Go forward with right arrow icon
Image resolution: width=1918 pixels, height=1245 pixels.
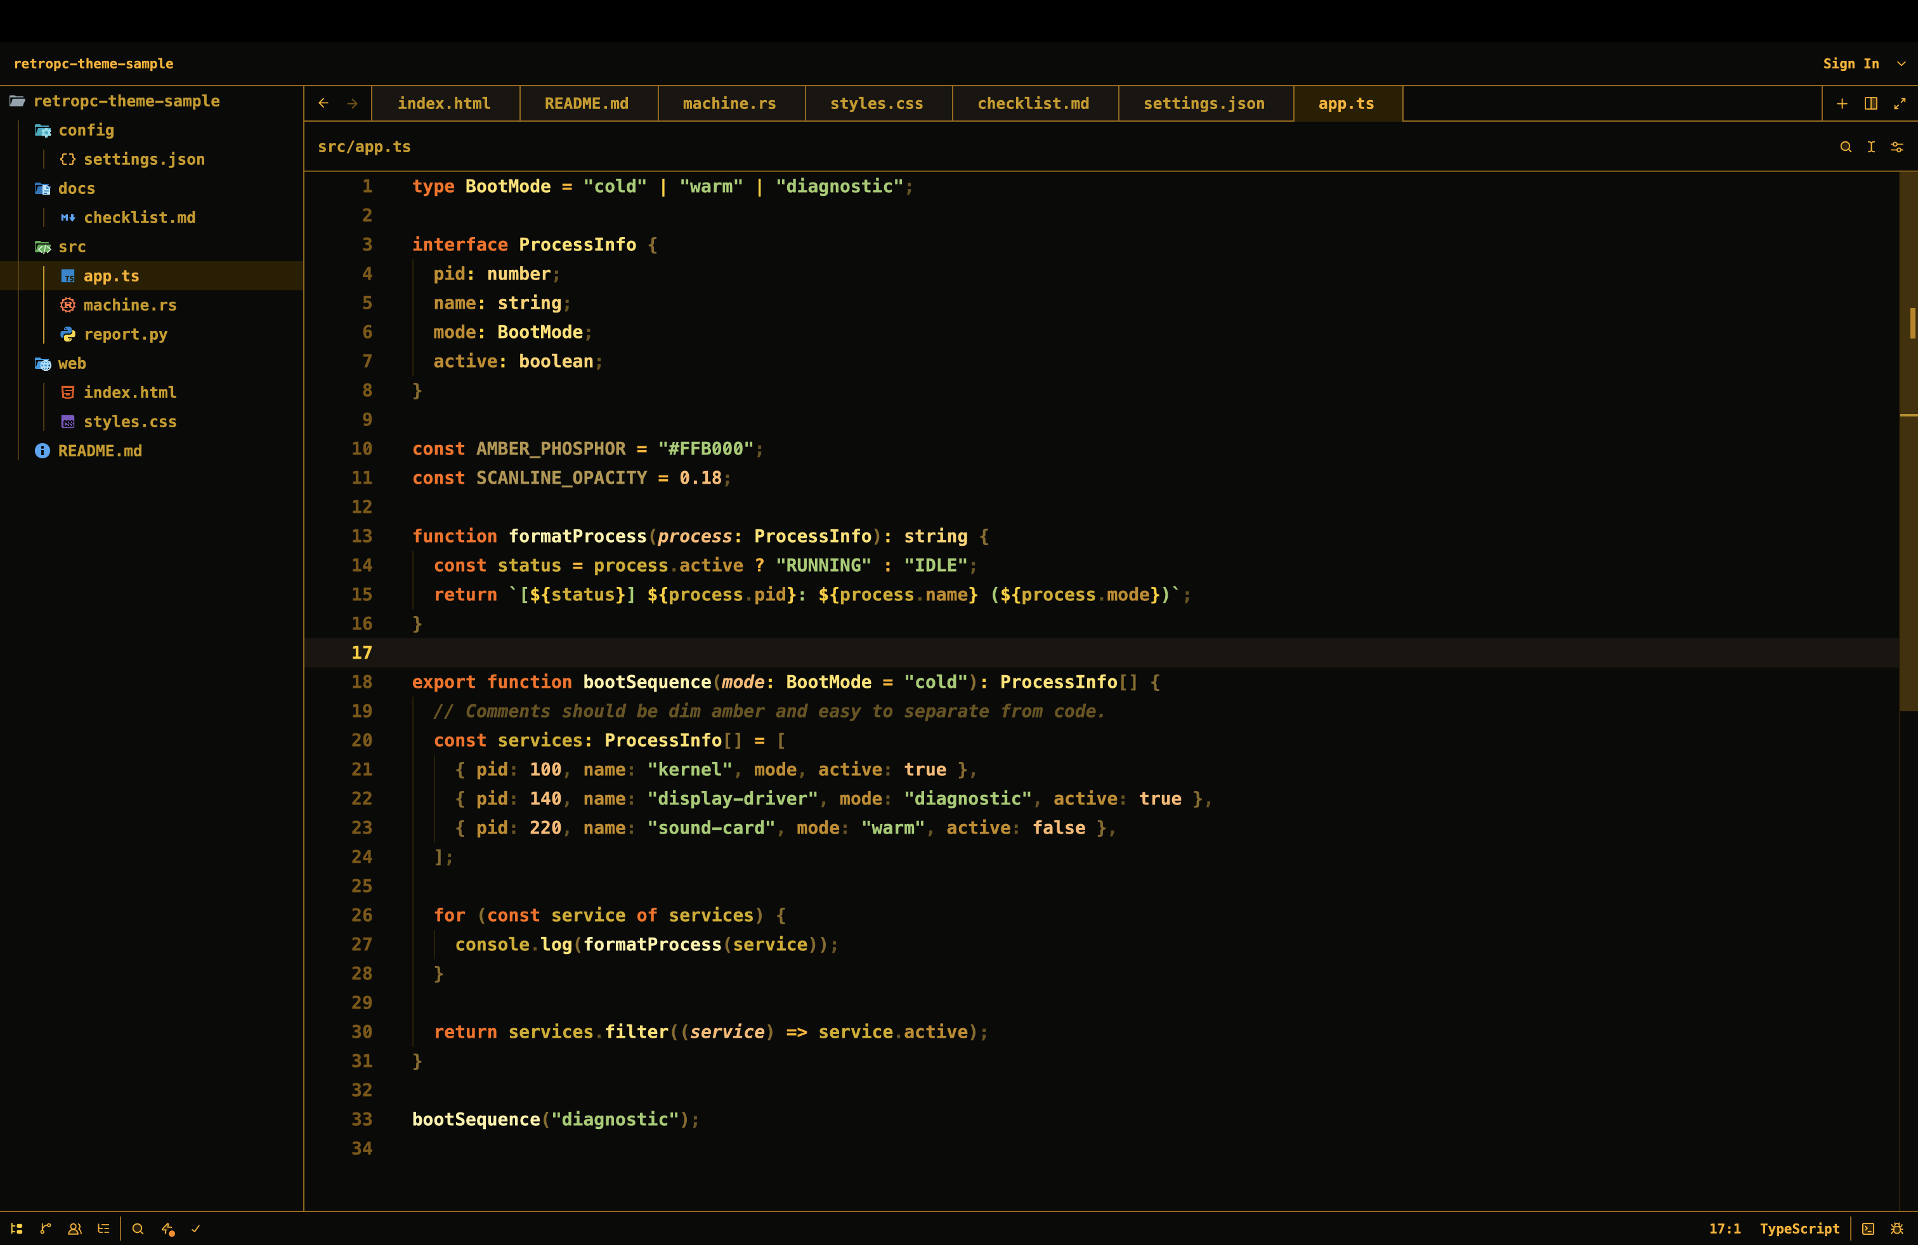tap(352, 103)
